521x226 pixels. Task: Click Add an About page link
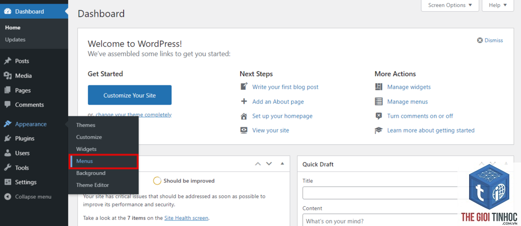click(278, 102)
